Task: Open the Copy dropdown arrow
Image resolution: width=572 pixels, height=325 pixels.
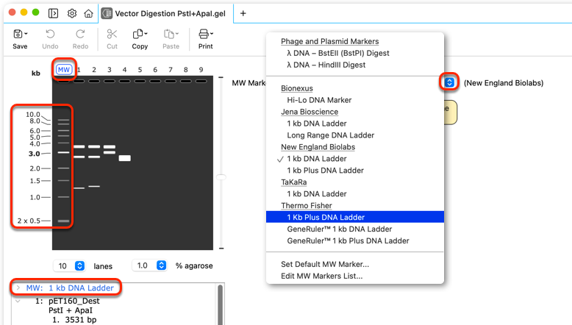Action: tap(146, 34)
